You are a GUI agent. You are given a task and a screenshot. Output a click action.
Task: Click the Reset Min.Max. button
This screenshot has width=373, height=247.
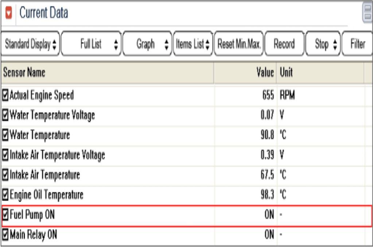[239, 44]
